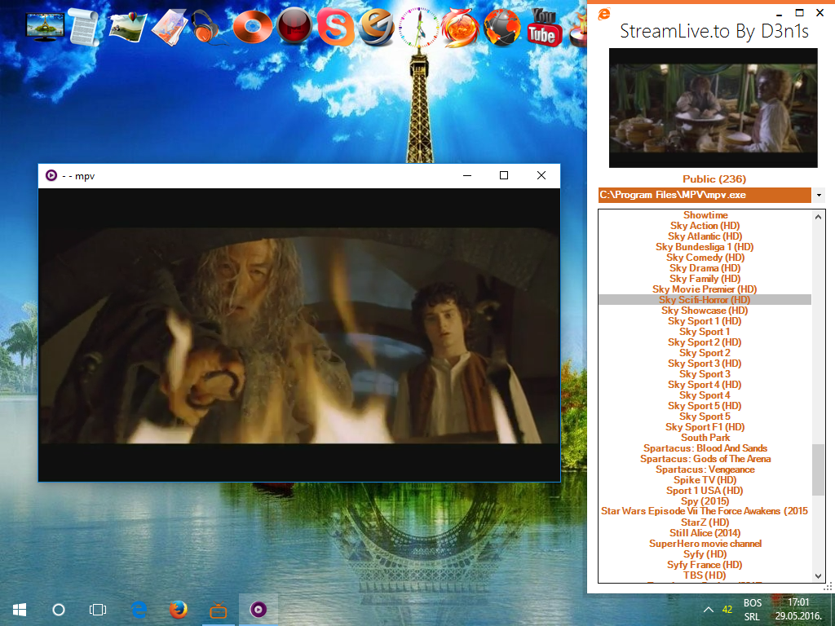Select Sky Sport F1 (HD) channel

pos(705,427)
